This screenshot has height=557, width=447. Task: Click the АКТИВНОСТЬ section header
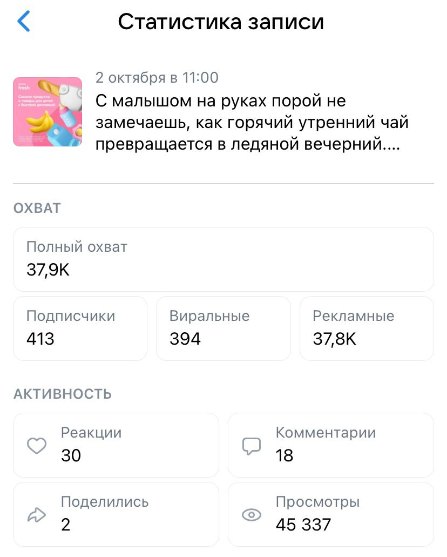(x=62, y=394)
